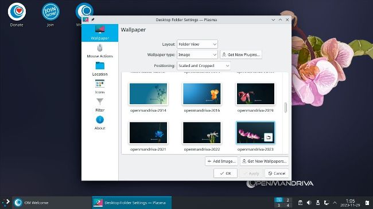Click the Donate desktop icon
Viewport: 373px width, 209px height.
[x=17, y=14]
